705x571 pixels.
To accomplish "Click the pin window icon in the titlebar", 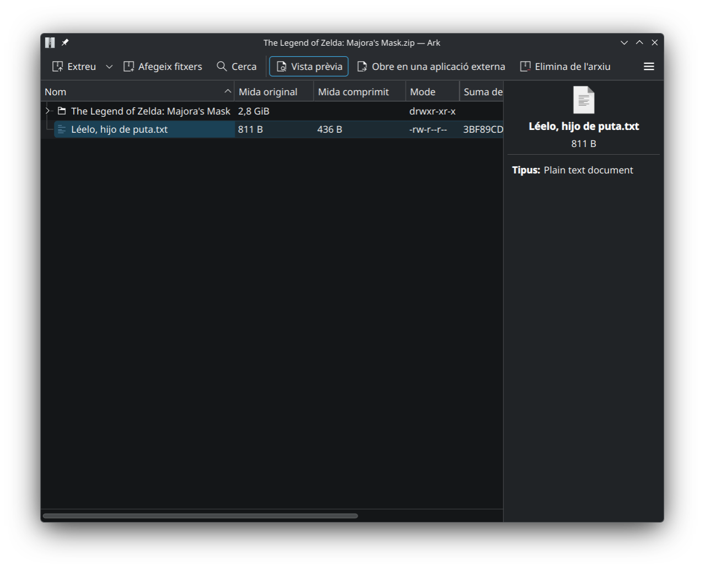I will click(x=65, y=42).
